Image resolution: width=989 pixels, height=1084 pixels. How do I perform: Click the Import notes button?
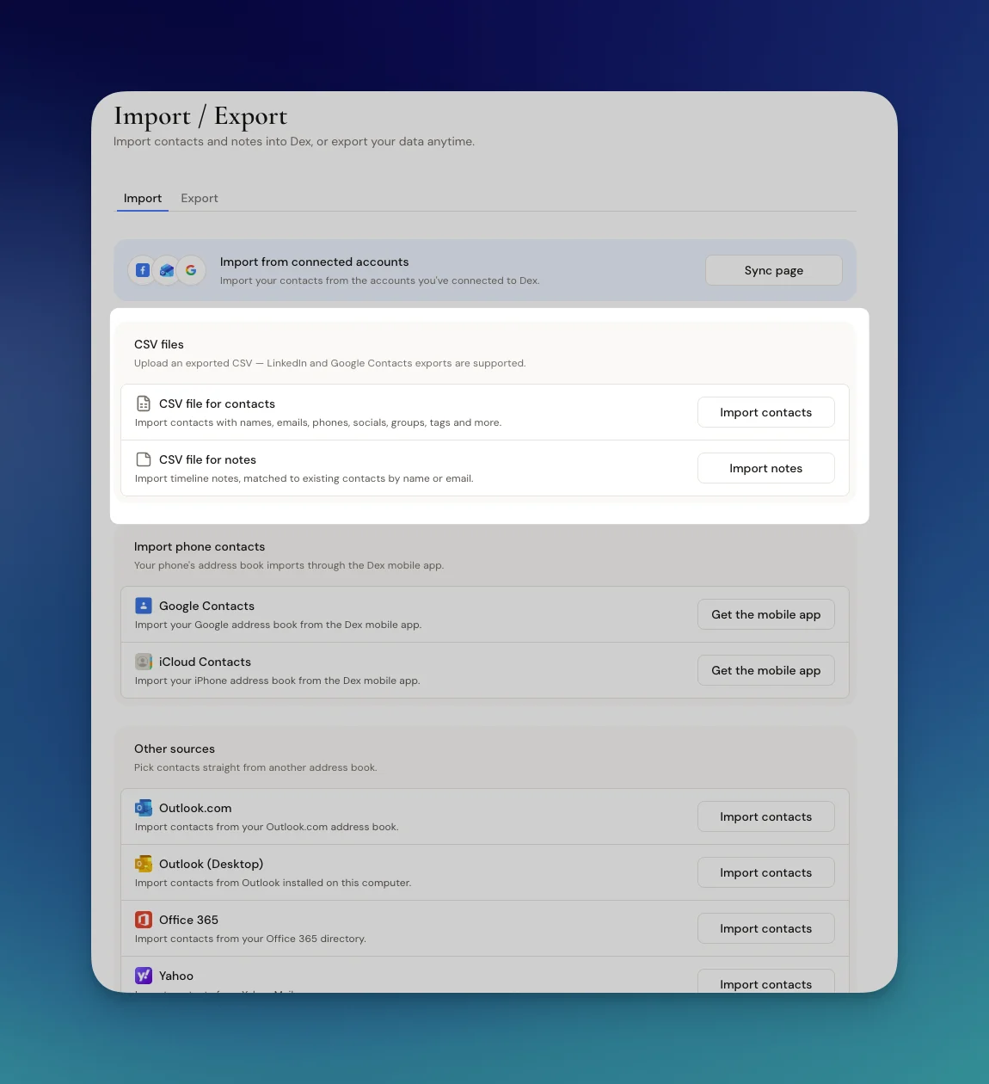pos(766,468)
